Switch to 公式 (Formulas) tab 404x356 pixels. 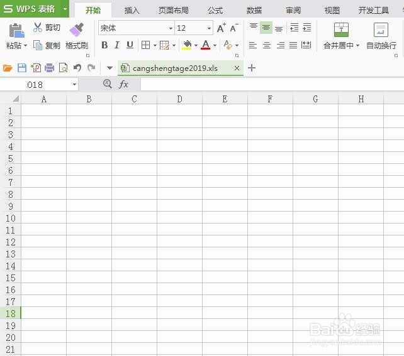click(x=215, y=10)
